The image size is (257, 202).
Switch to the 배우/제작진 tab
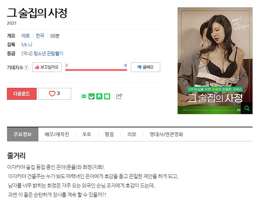pyautogui.click(x=57, y=134)
